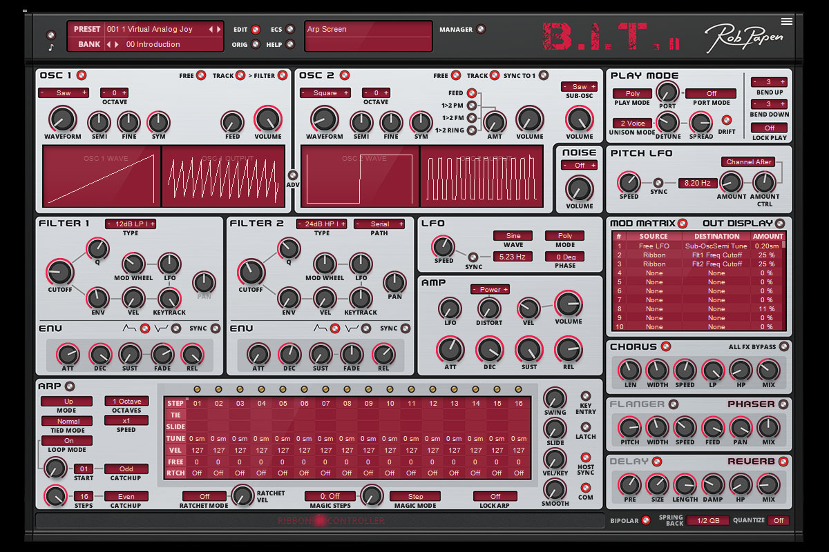Show the OUT DISPLAY view
This screenshot has height=552, width=829.
click(779, 223)
